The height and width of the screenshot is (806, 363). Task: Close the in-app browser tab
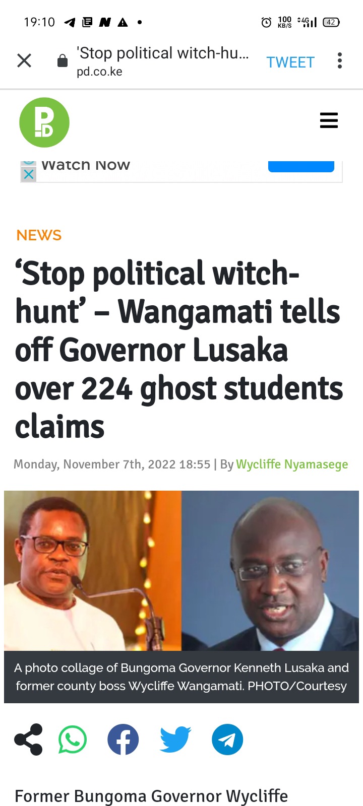coord(24,61)
